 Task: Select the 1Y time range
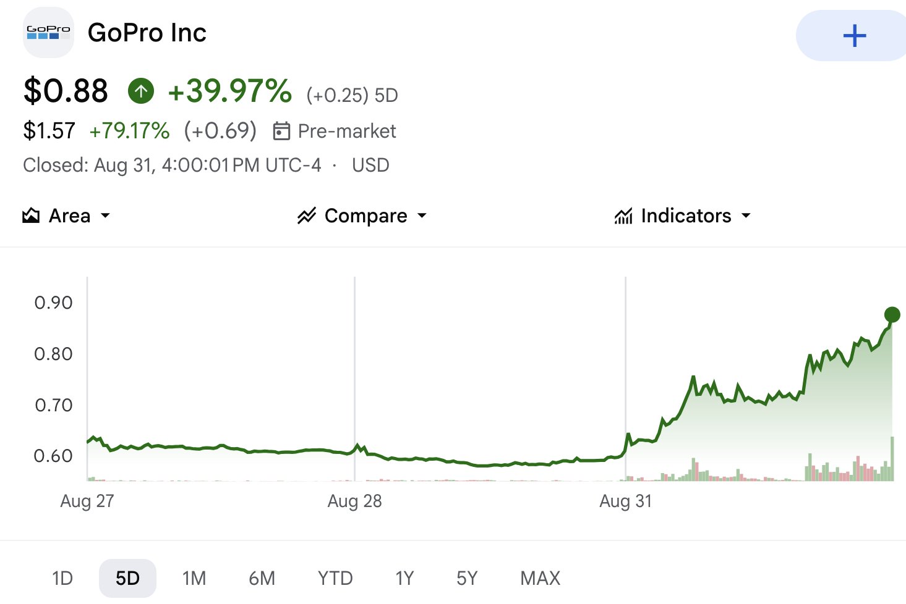click(x=404, y=578)
